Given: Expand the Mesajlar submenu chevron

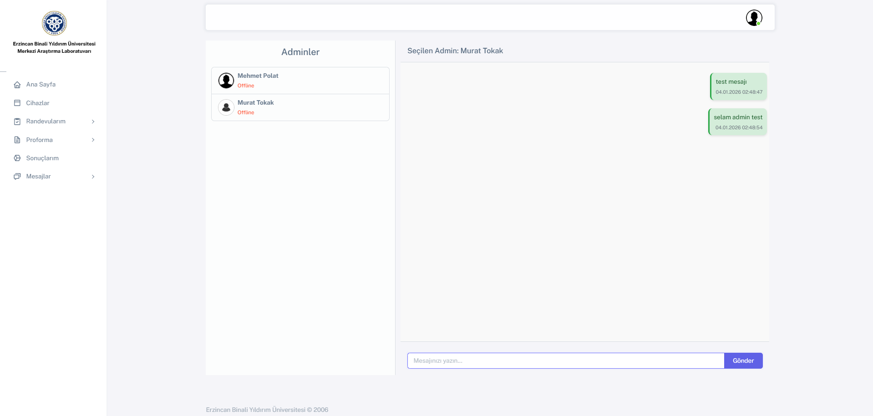Looking at the screenshot, I should point(93,177).
